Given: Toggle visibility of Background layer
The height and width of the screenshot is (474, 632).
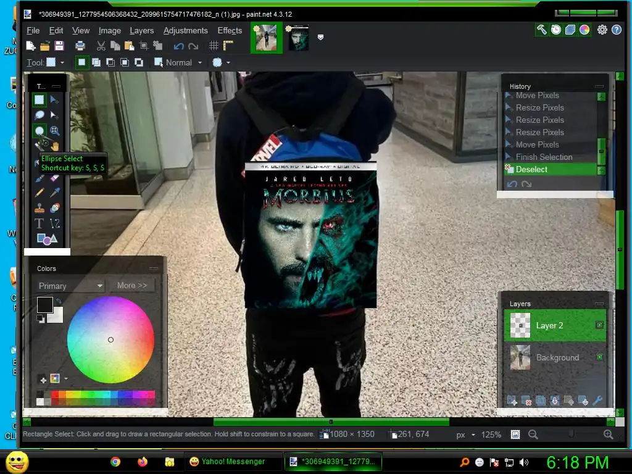Looking at the screenshot, I should pyautogui.click(x=599, y=357).
